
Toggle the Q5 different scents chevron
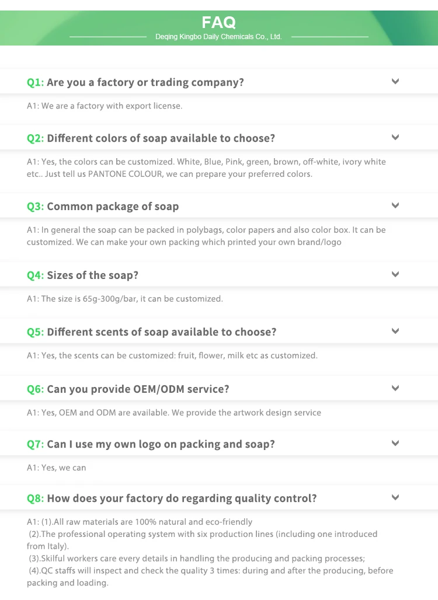point(395,331)
